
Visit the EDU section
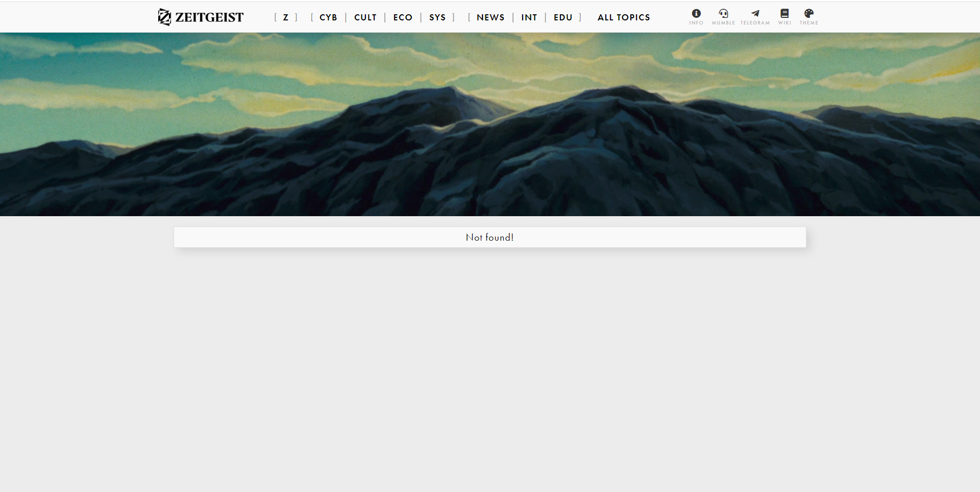point(563,17)
